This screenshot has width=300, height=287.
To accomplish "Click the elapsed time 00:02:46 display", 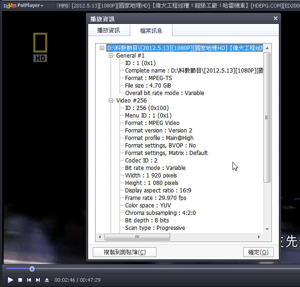I will [x=65, y=280].
